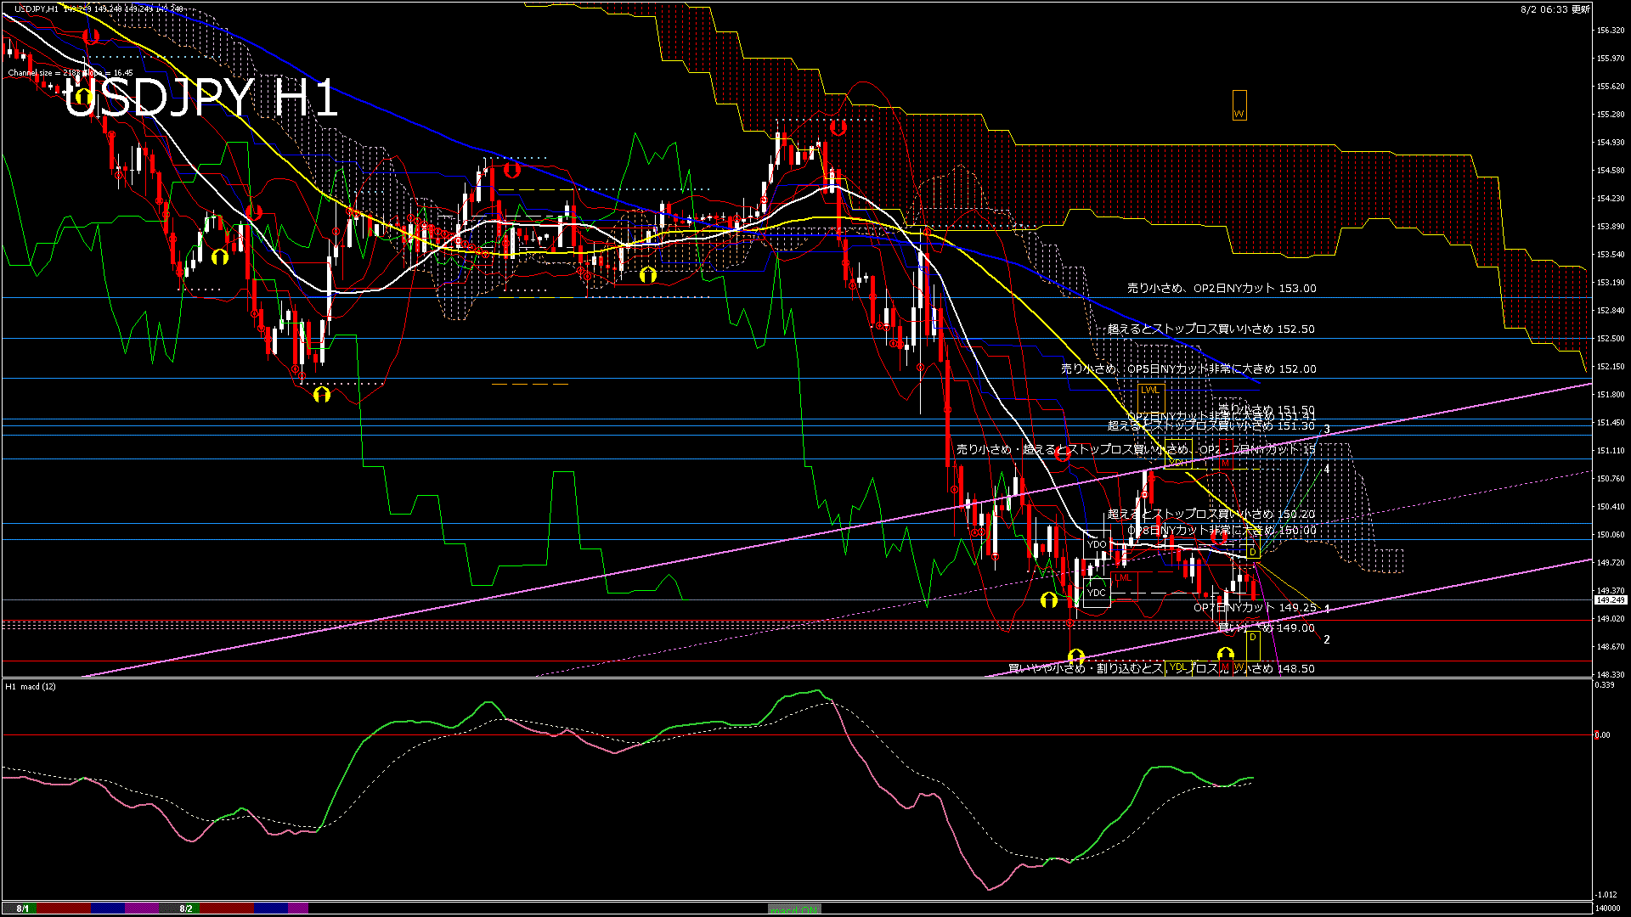Click the 153.00 sell order label text
This screenshot has height=917, width=1631.
point(1222,289)
